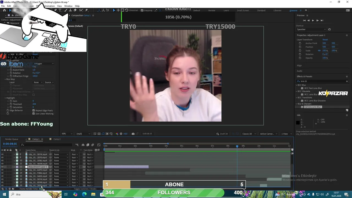Jump to the last frame in Preview

(322, 20)
